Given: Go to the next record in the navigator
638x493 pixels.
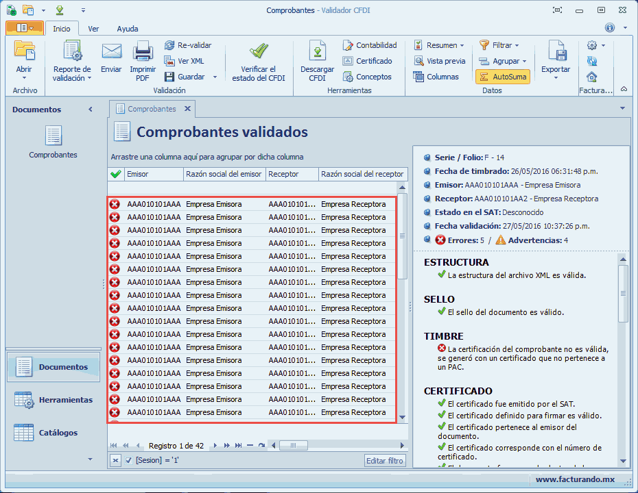Looking at the screenshot, I should point(215,446).
